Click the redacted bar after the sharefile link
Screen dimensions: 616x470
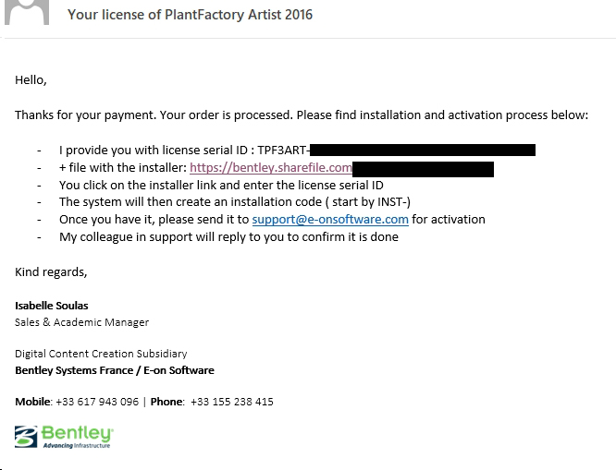tap(423, 168)
